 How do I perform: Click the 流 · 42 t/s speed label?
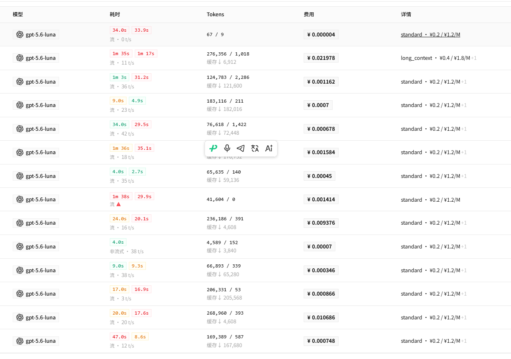[x=122, y=134]
